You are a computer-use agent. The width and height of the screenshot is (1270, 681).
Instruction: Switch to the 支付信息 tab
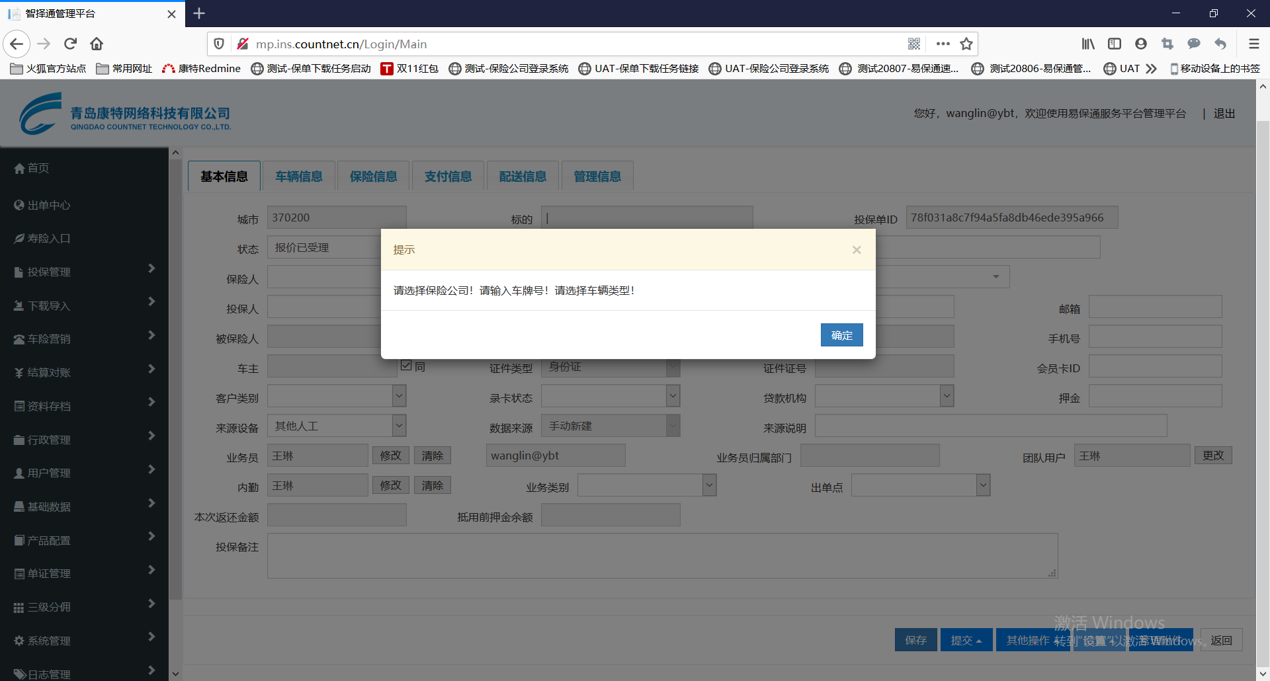pos(448,176)
